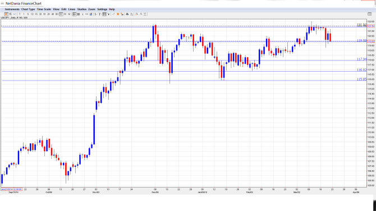This screenshot has height=211, width=376.
Task: Click the Daily (D) time scale button
Action: [x=61, y=14]
